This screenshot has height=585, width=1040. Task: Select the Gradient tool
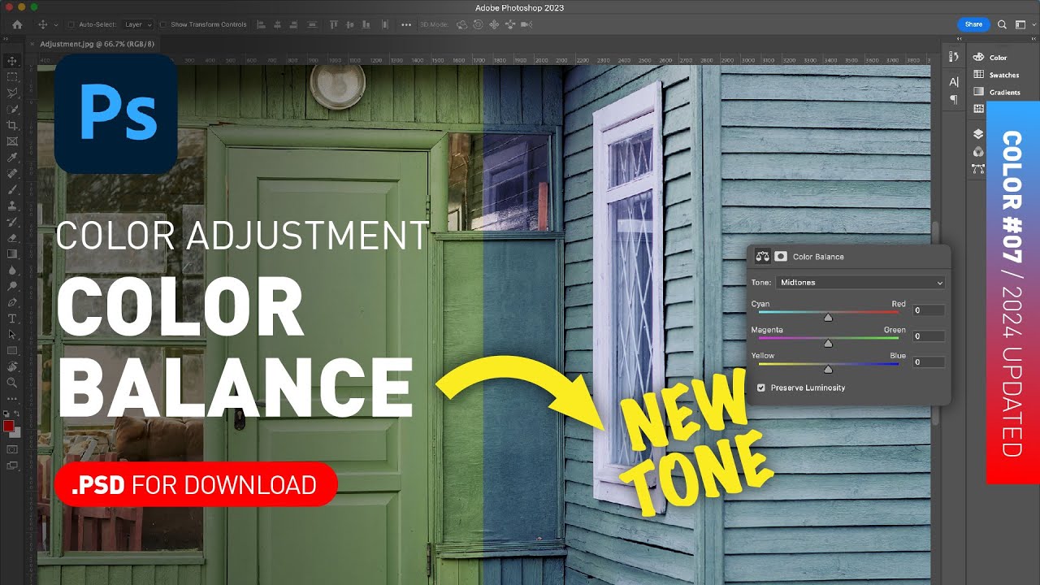pyautogui.click(x=12, y=253)
